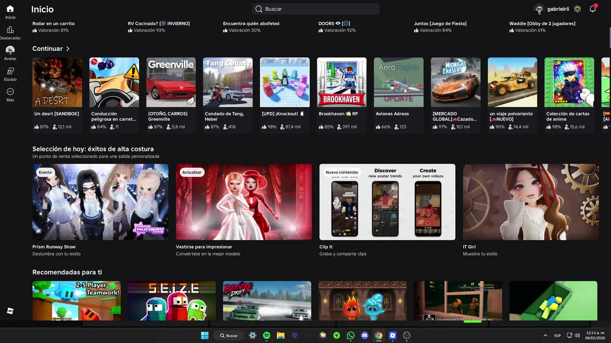Open OBS Studio from the taskbar

[407, 335]
